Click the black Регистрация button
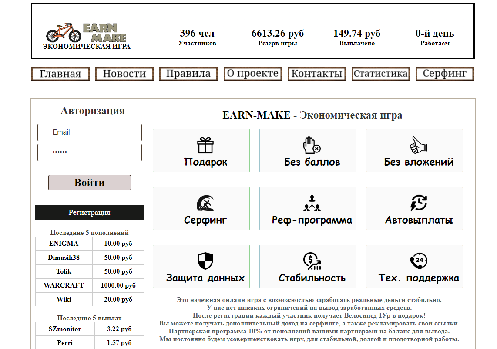The height and width of the screenshot is (349, 497). tap(89, 213)
